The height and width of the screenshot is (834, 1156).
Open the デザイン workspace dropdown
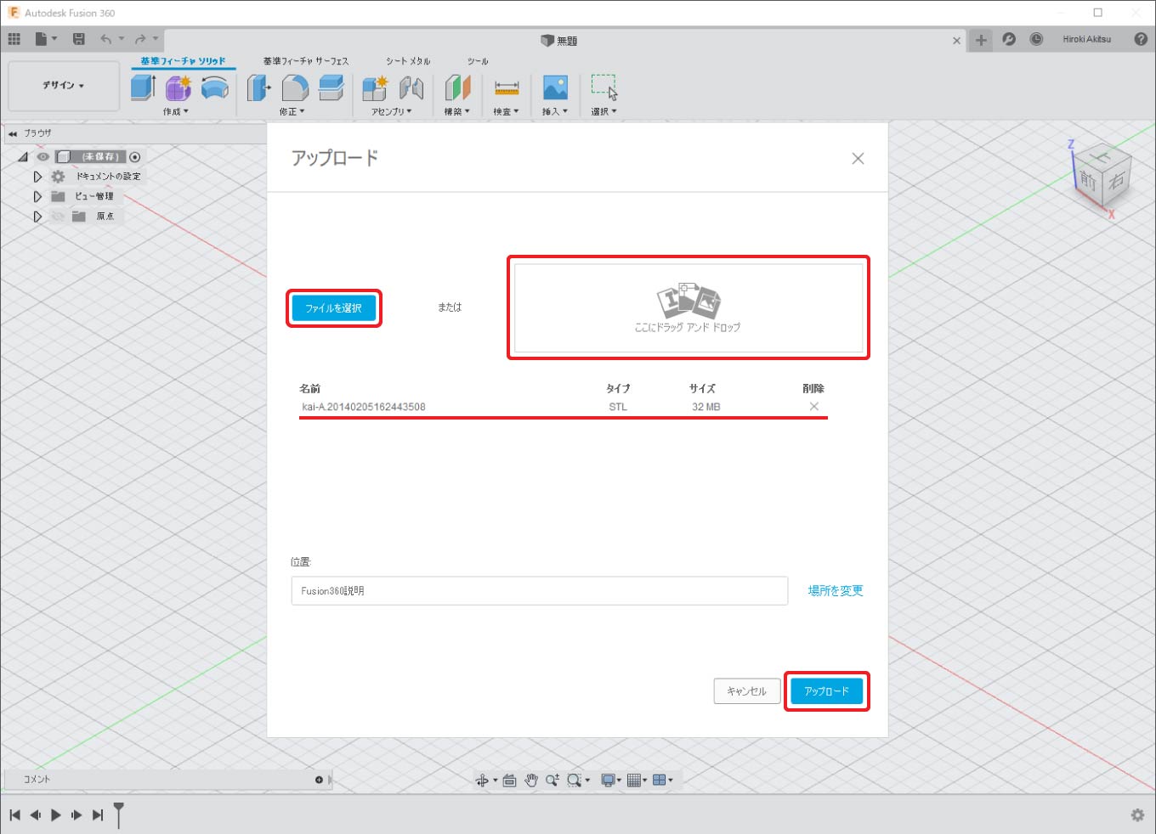point(64,86)
